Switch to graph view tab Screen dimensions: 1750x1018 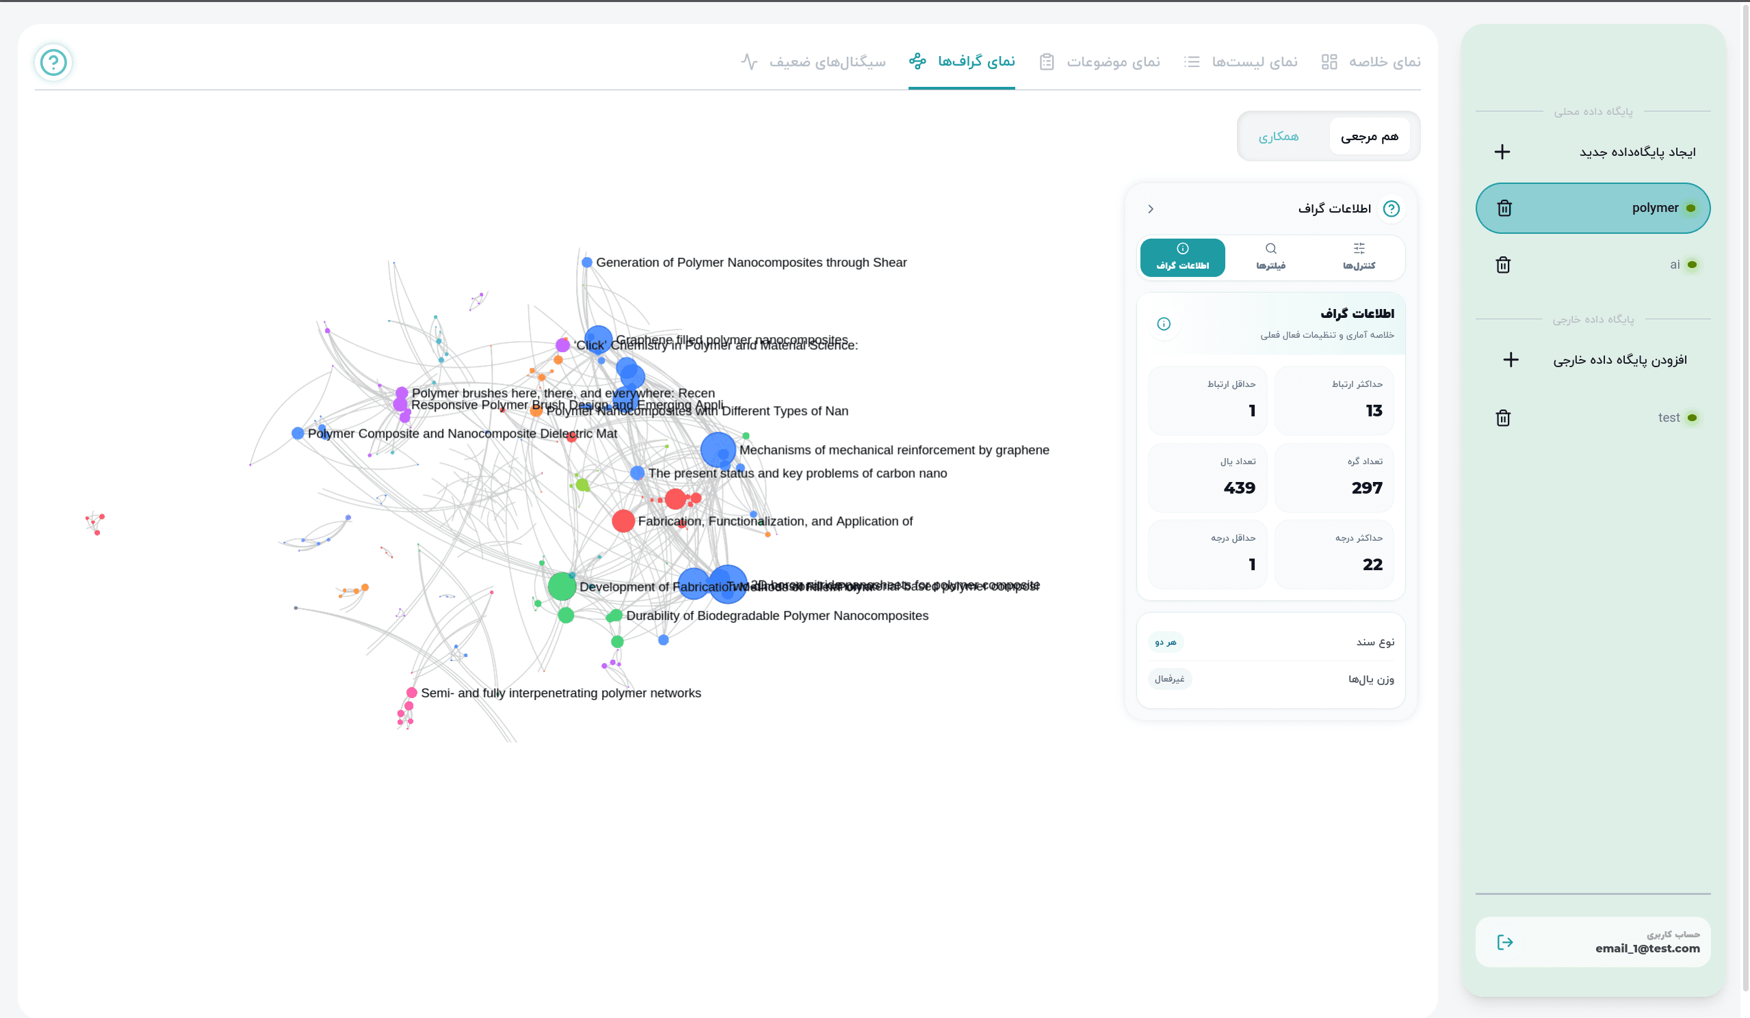point(962,62)
